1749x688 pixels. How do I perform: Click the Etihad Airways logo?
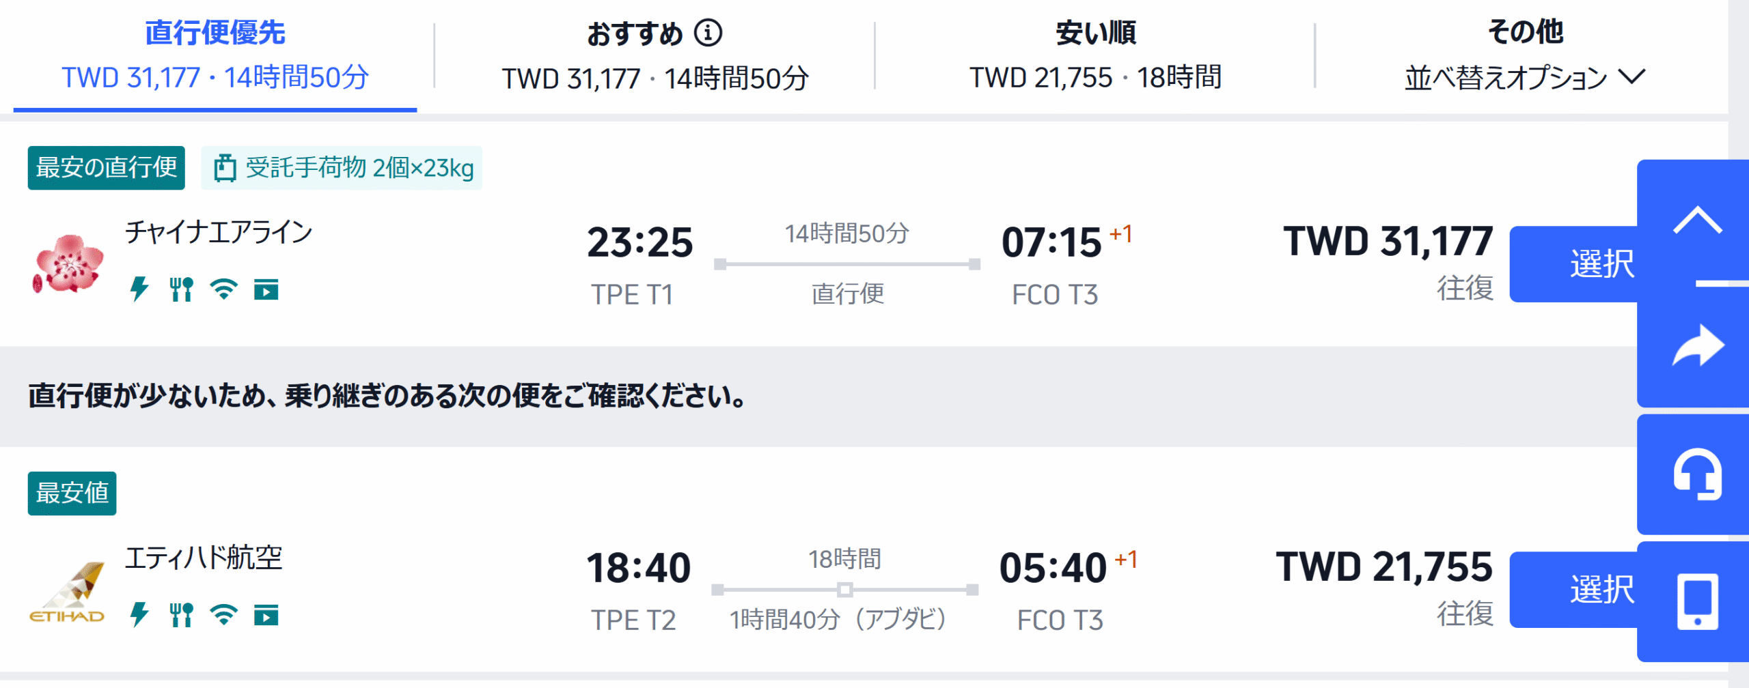pyautogui.click(x=68, y=592)
